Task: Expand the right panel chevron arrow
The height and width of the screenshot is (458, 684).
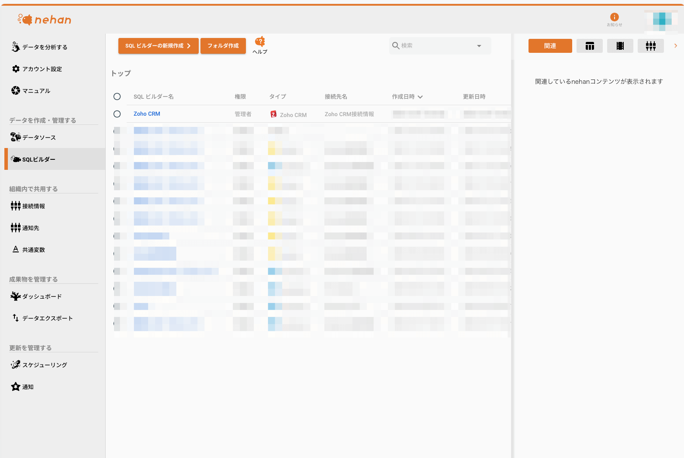Action: point(675,46)
